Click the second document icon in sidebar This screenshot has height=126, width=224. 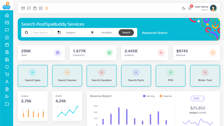click(7, 89)
